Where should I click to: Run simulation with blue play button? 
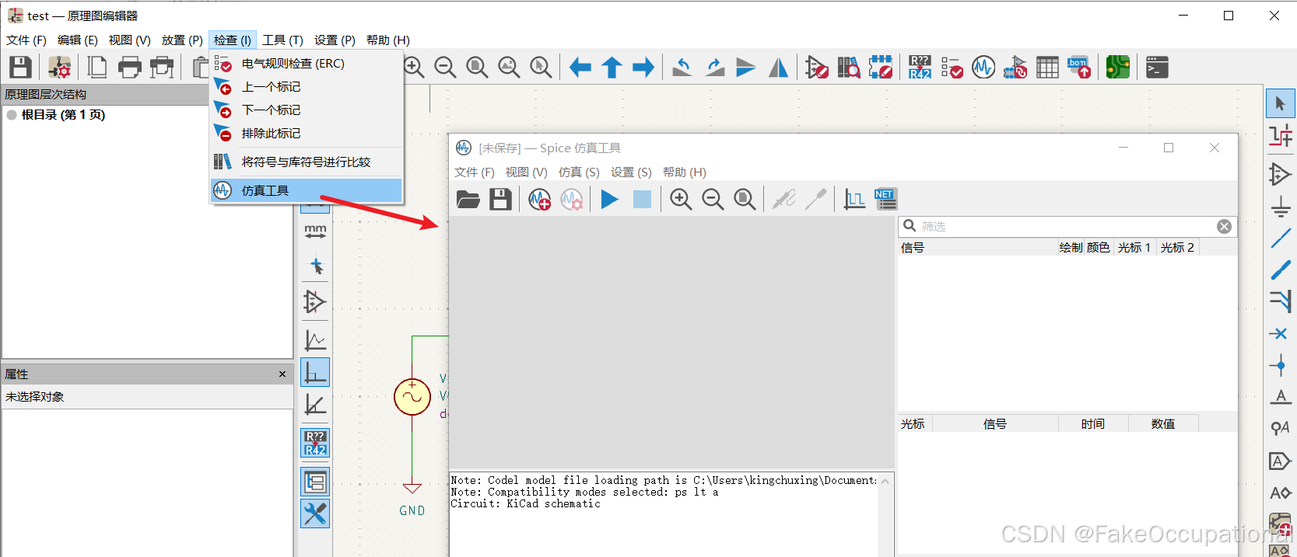click(x=610, y=200)
